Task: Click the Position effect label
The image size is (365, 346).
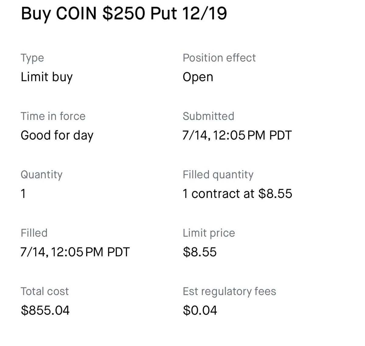Action: tap(219, 58)
